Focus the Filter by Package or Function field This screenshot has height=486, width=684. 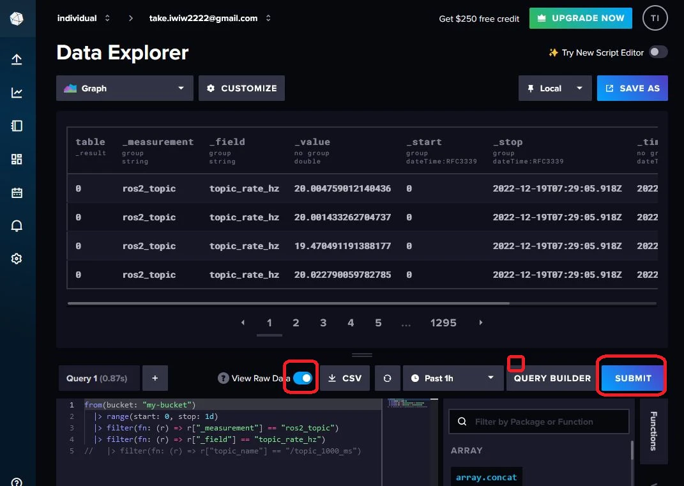click(x=539, y=421)
